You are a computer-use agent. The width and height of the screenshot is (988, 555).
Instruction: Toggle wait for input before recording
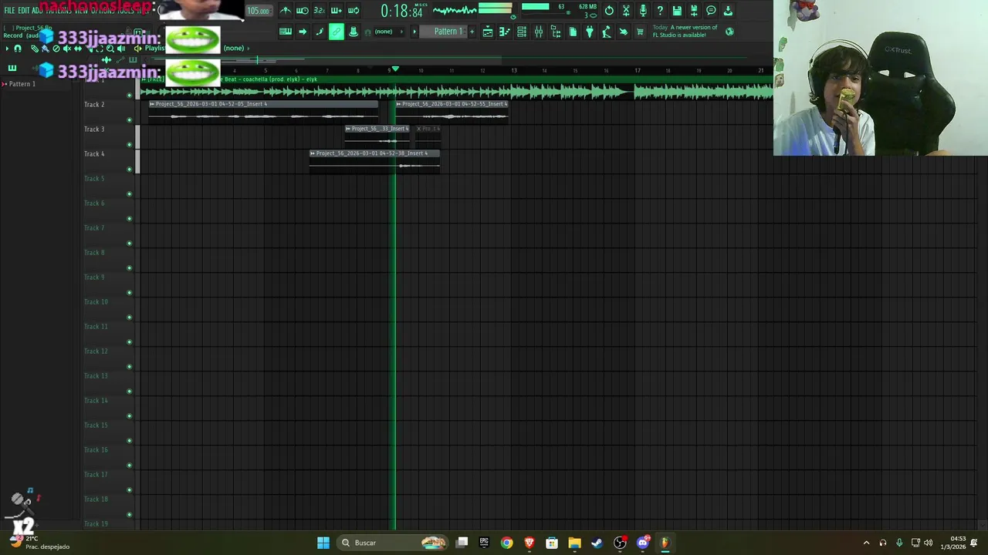coord(303,11)
